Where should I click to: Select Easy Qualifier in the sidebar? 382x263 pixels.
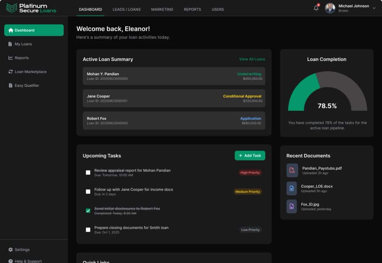point(34,86)
